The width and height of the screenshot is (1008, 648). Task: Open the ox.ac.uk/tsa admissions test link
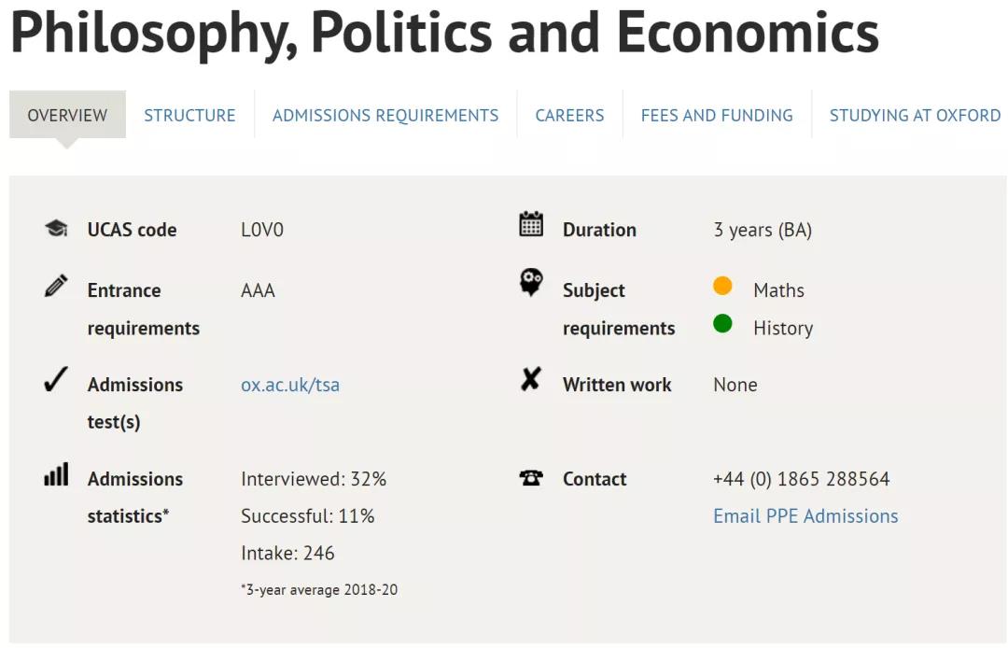tap(290, 385)
